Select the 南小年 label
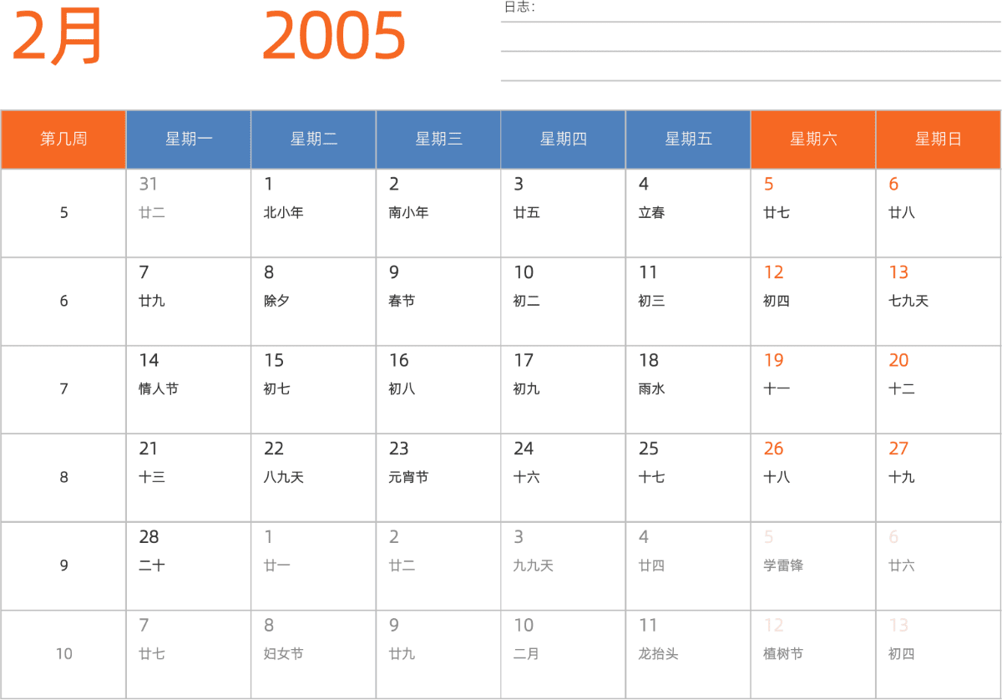Screen dimensions: 1002x700 click(408, 213)
